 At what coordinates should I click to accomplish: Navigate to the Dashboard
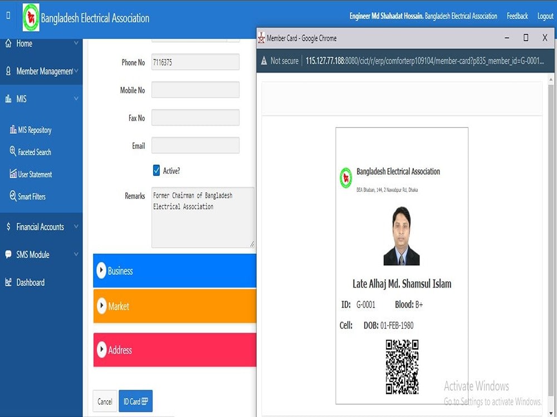click(x=30, y=282)
